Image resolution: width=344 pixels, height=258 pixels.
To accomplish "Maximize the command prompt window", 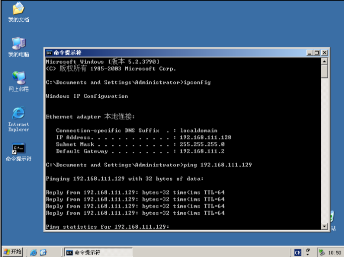I will tap(317, 53).
